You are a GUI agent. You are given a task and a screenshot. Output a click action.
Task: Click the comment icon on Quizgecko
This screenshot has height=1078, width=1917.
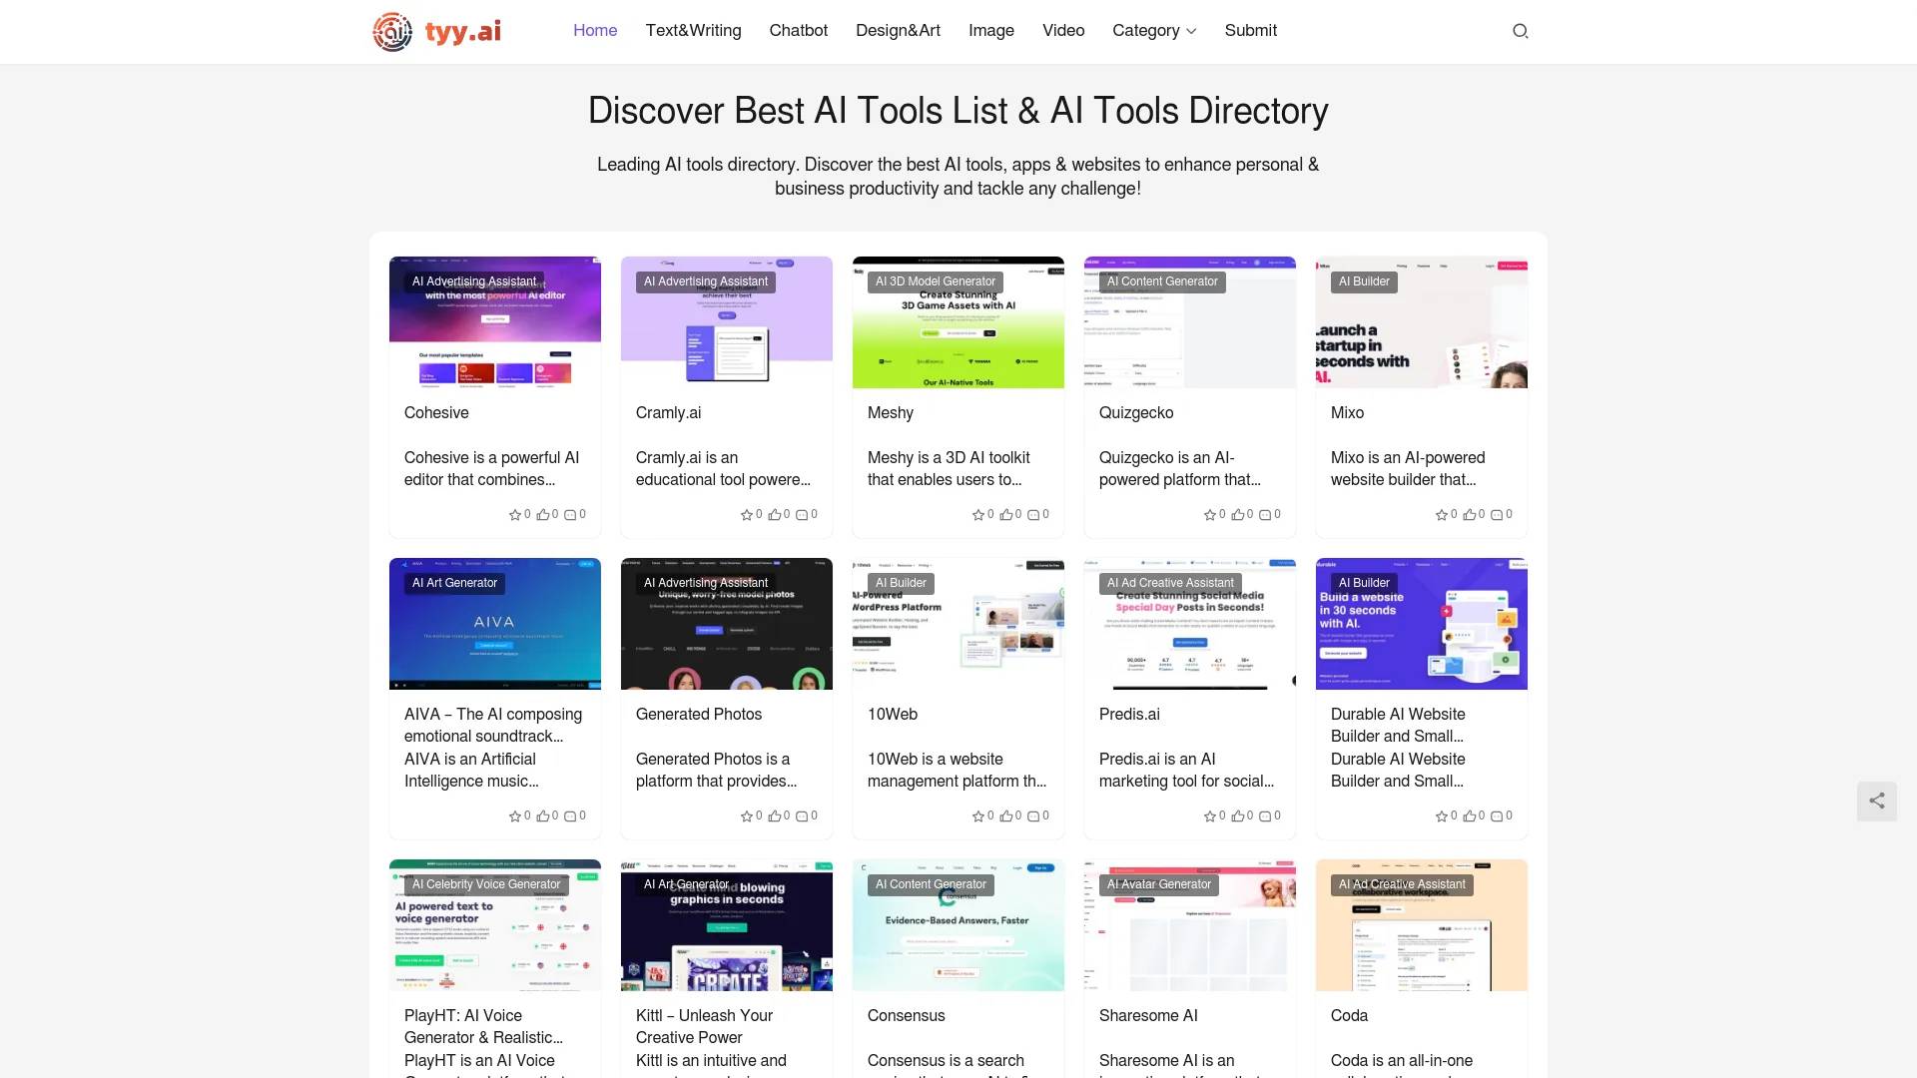coord(1265,513)
